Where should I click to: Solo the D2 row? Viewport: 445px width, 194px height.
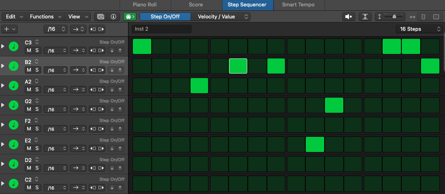point(37,168)
